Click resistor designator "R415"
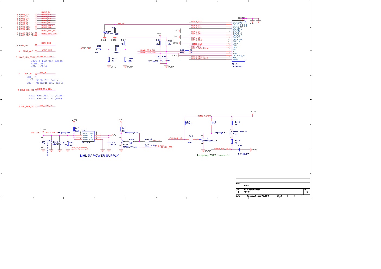The height and width of the screenshot is (269, 381). point(214,122)
